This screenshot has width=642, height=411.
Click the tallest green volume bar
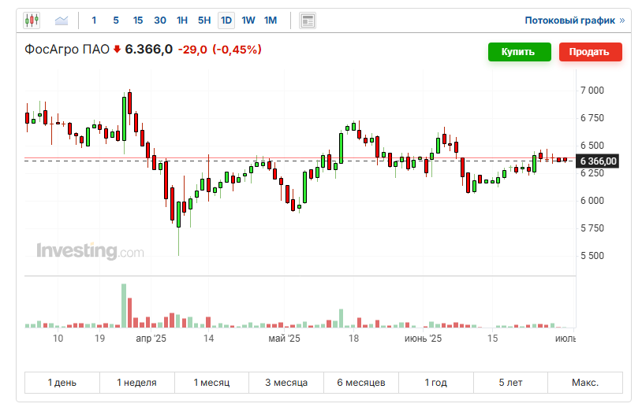pos(124,305)
